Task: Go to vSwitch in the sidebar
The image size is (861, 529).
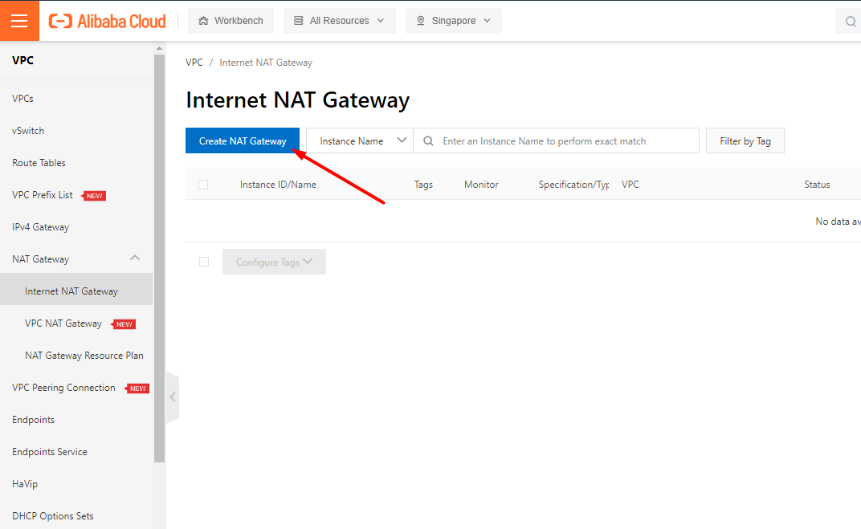Action: point(28,131)
